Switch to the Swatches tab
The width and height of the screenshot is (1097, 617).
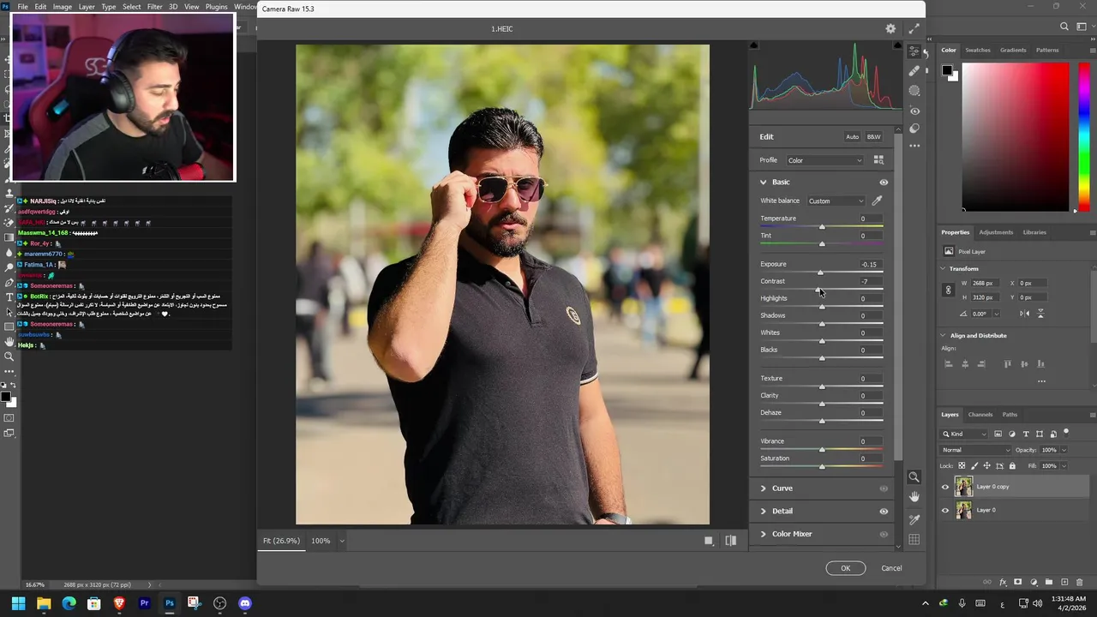click(x=978, y=50)
